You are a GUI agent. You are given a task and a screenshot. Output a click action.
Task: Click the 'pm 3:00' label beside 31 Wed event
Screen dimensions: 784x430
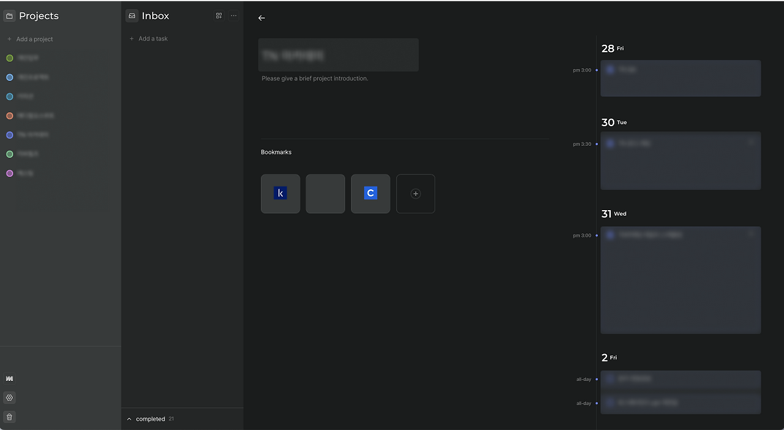[582, 235]
